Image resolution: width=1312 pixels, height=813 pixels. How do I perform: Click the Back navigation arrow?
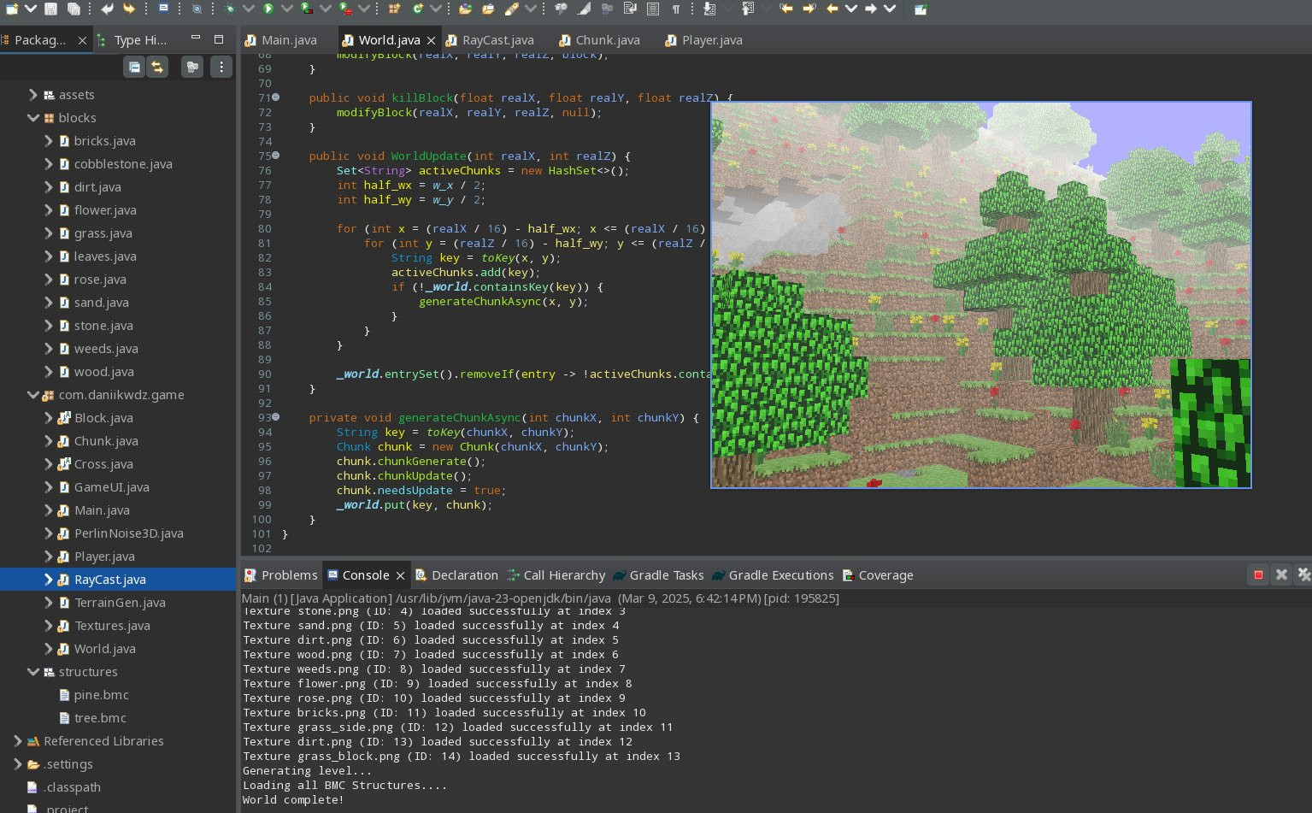click(x=833, y=9)
